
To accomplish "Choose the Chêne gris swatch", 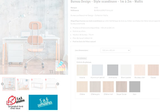I will 95,87.
